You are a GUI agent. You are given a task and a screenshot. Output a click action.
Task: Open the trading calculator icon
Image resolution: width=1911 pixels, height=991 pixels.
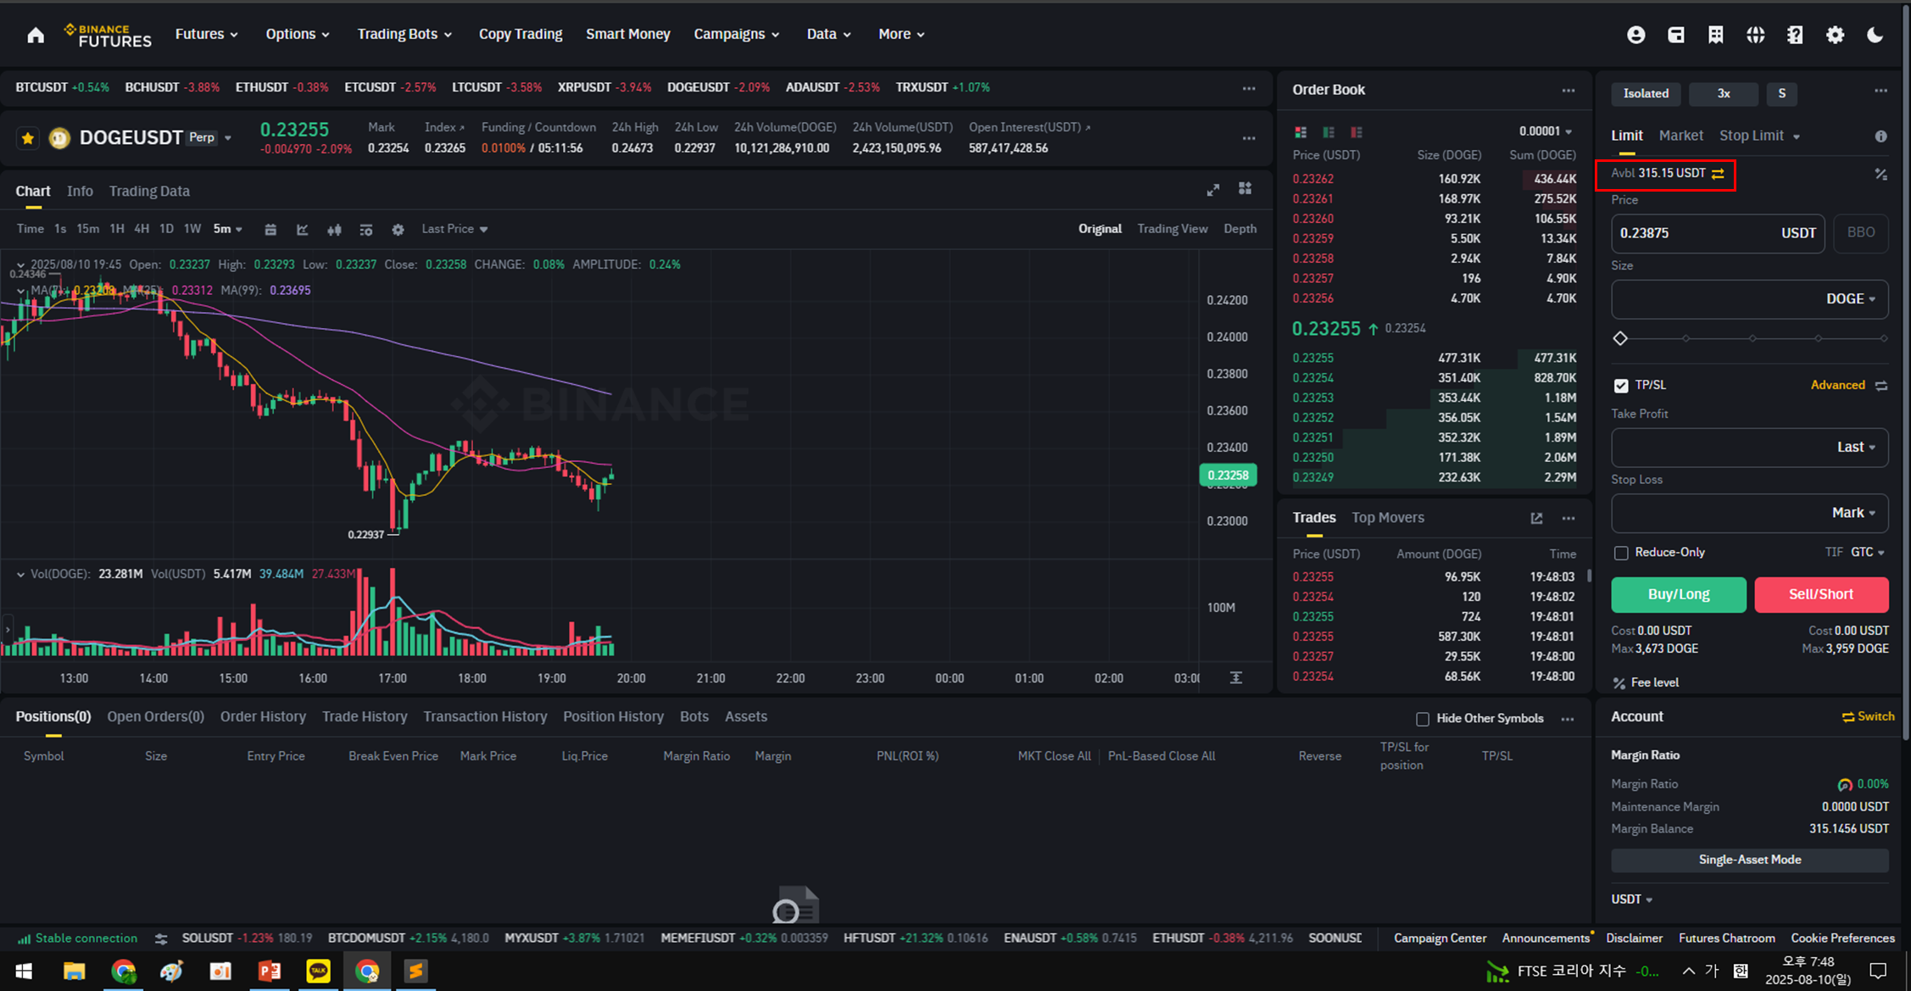tap(1880, 175)
